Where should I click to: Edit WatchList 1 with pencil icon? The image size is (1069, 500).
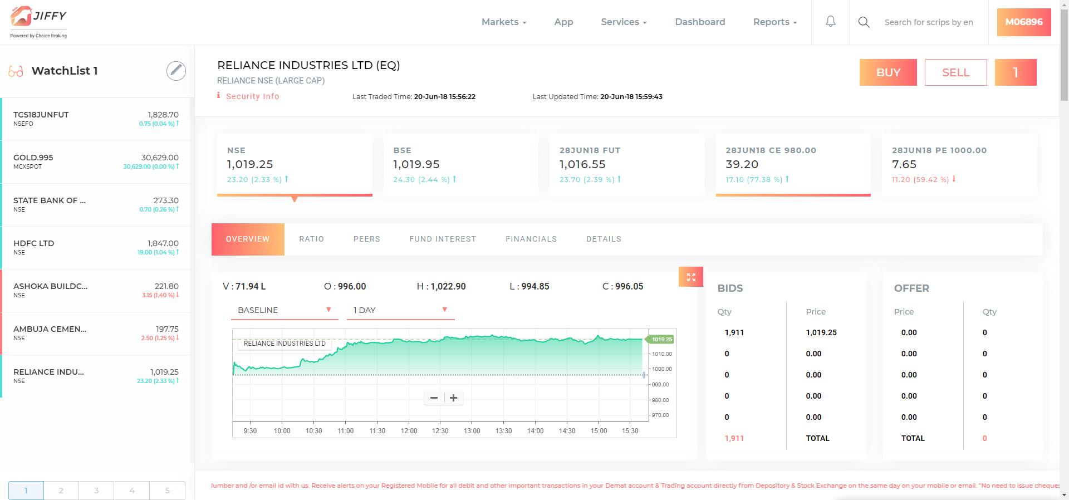coord(176,71)
